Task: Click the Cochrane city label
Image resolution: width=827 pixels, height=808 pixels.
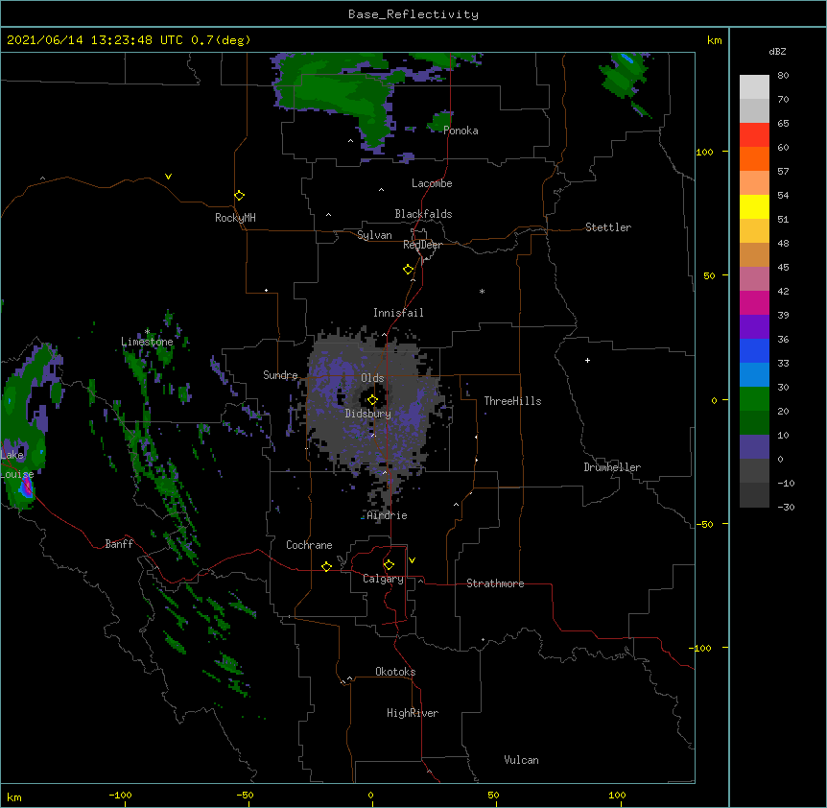Action: 309,545
